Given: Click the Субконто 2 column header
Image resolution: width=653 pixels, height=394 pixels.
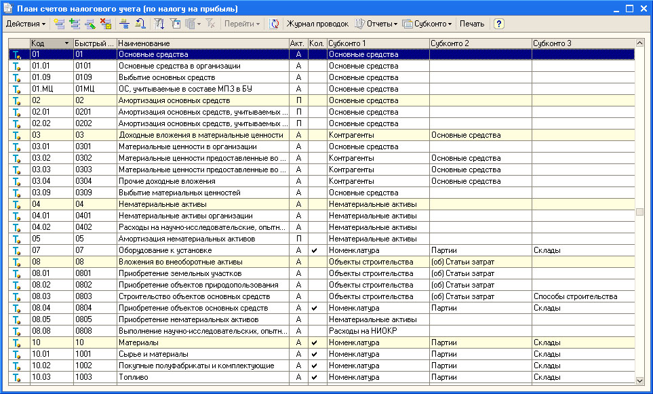Looking at the screenshot, I should (481, 43).
